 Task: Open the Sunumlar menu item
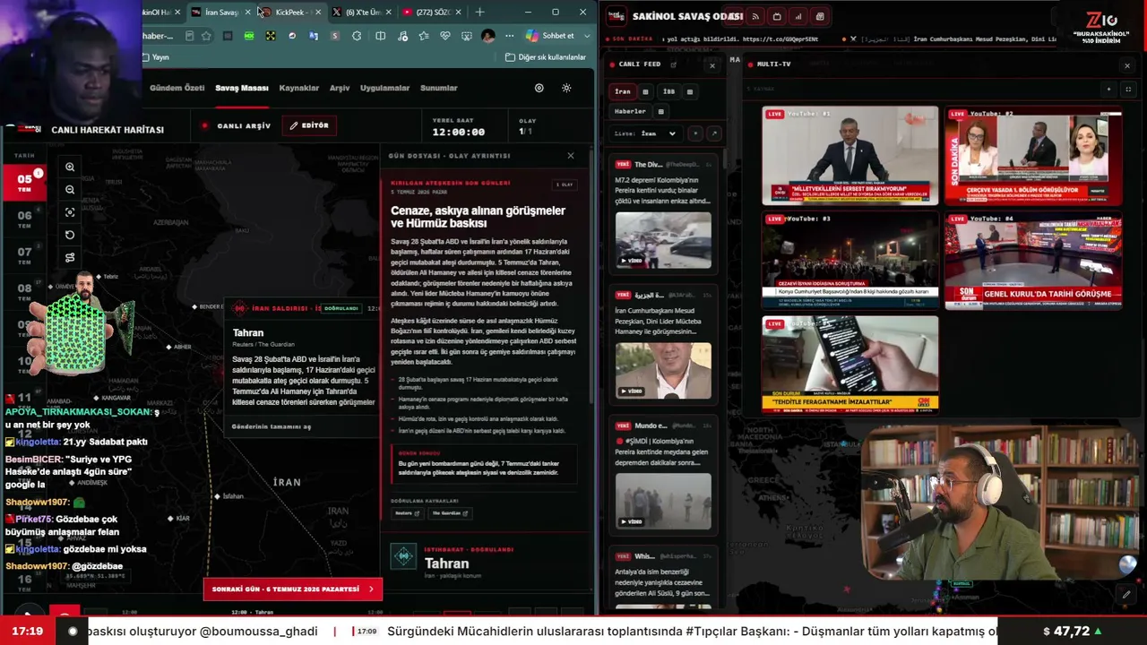click(439, 88)
